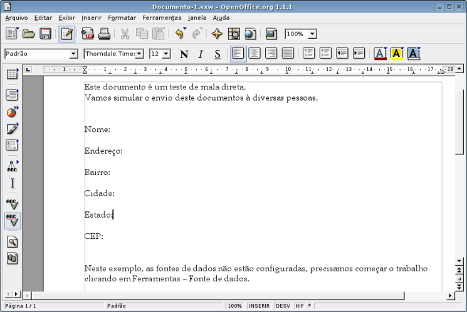Open the Arquivo menu
467x312 pixels.
coord(16,18)
